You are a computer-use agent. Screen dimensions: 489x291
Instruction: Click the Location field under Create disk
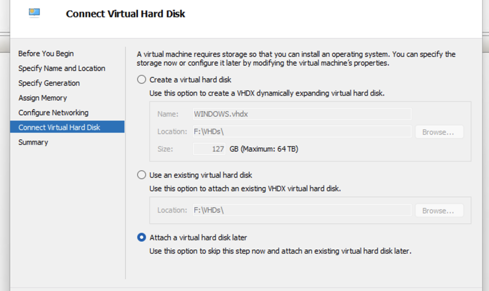302,132
